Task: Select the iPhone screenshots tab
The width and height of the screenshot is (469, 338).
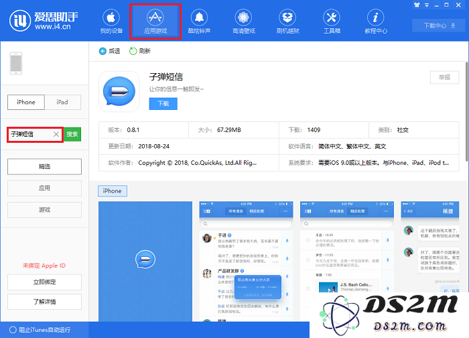Action: (x=113, y=191)
